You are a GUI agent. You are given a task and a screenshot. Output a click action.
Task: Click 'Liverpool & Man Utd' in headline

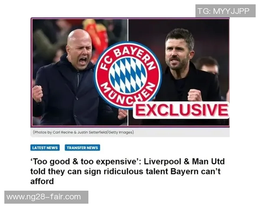tap(184, 161)
